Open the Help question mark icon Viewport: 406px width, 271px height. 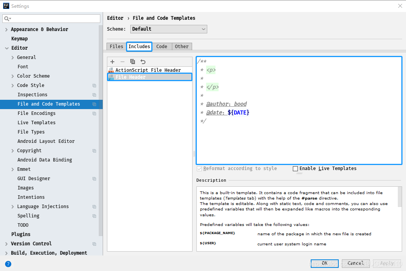pos(8,264)
